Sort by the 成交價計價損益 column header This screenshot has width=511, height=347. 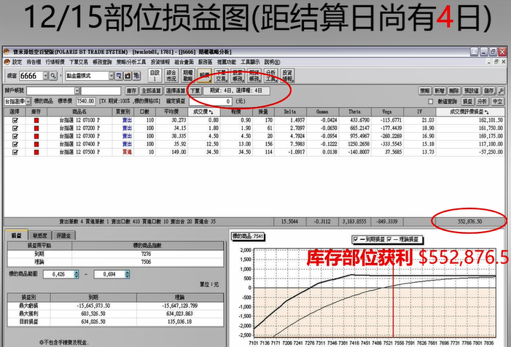coord(470,112)
